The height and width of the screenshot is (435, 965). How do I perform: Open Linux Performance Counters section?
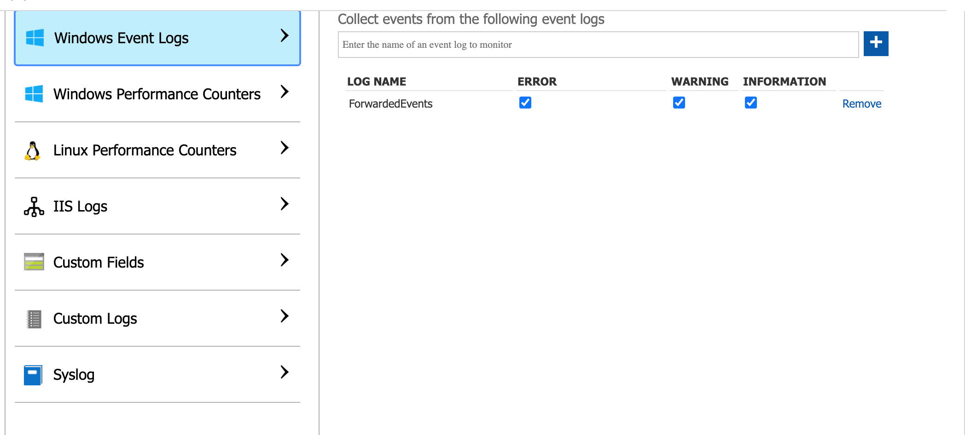point(157,150)
